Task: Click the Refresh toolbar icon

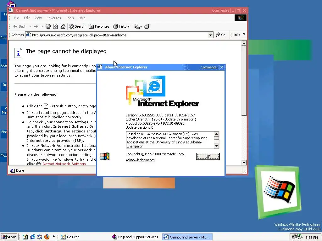Action: (55, 26)
